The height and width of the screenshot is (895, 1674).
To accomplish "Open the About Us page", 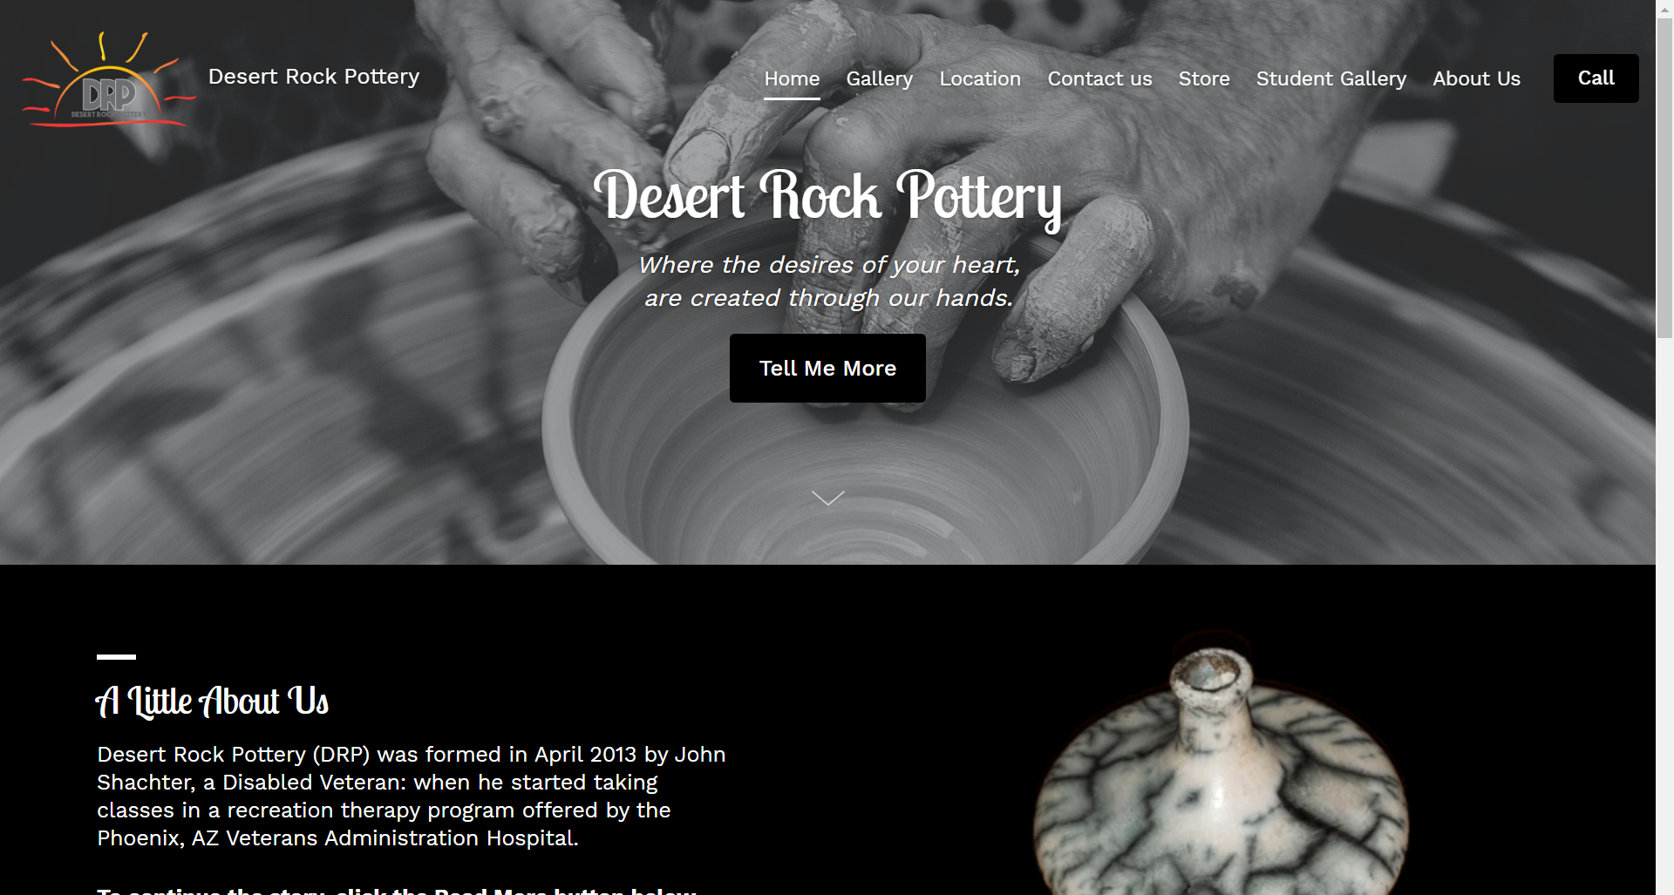I will pyautogui.click(x=1476, y=78).
